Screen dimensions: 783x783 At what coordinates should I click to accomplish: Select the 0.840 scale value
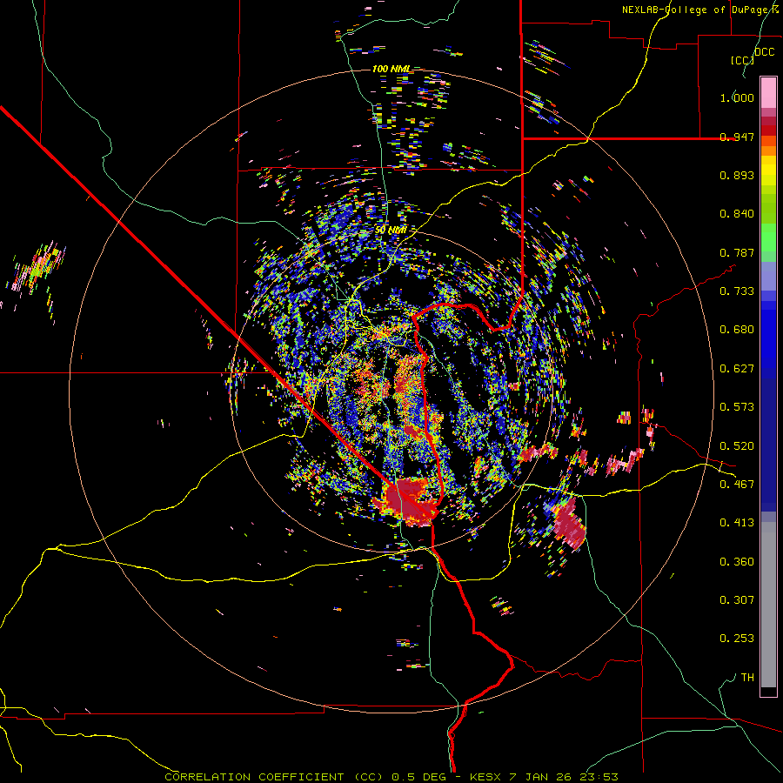point(737,214)
